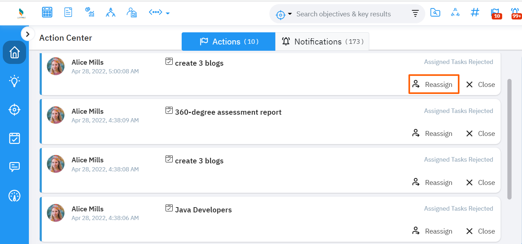Switch to the Notifications tab
Image resolution: width=522 pixels, height=244 pixels.
(x=322, y=42)
